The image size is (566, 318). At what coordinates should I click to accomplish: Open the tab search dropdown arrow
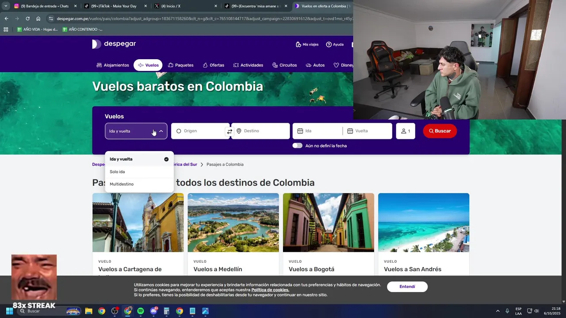click(x=6, y=6)
